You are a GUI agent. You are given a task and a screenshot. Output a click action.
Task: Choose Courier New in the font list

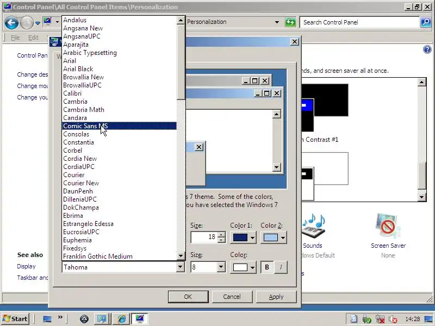coord(119,183)
